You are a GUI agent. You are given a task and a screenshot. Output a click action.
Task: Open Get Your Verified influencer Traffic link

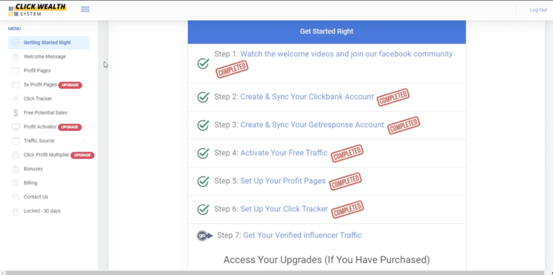pyautogui.click(x=302, y=235)
